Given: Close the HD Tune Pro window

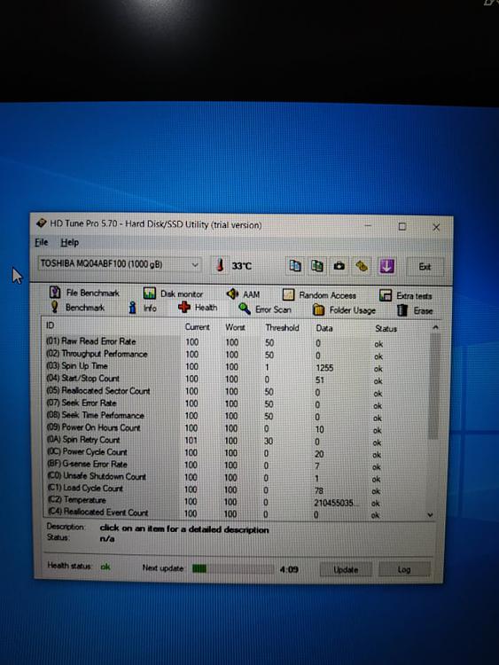Looking at the screenshot, I should coord(436,227).
